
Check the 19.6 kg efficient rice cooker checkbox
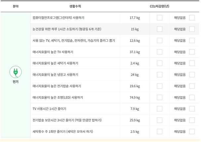pyautogui.click(x=160, y=86)
